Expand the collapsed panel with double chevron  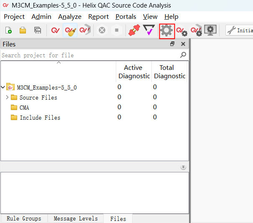pyautogui.click(x=183, y=167)
